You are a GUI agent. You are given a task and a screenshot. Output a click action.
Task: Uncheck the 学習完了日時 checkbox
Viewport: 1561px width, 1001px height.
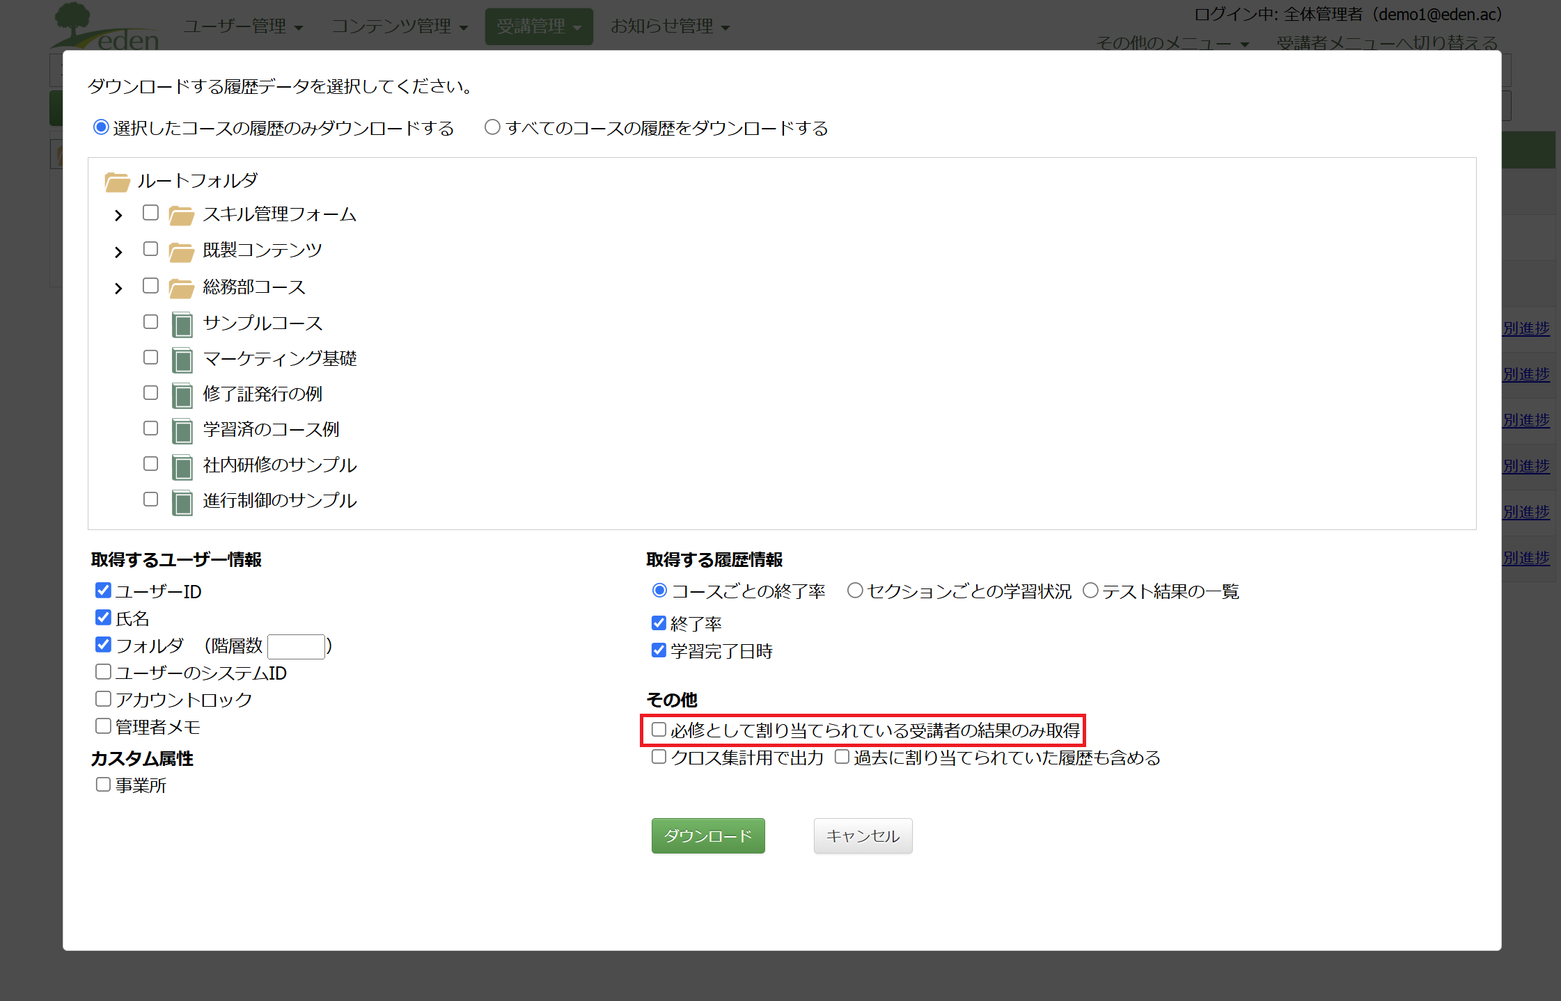click(x=659, y=650)
